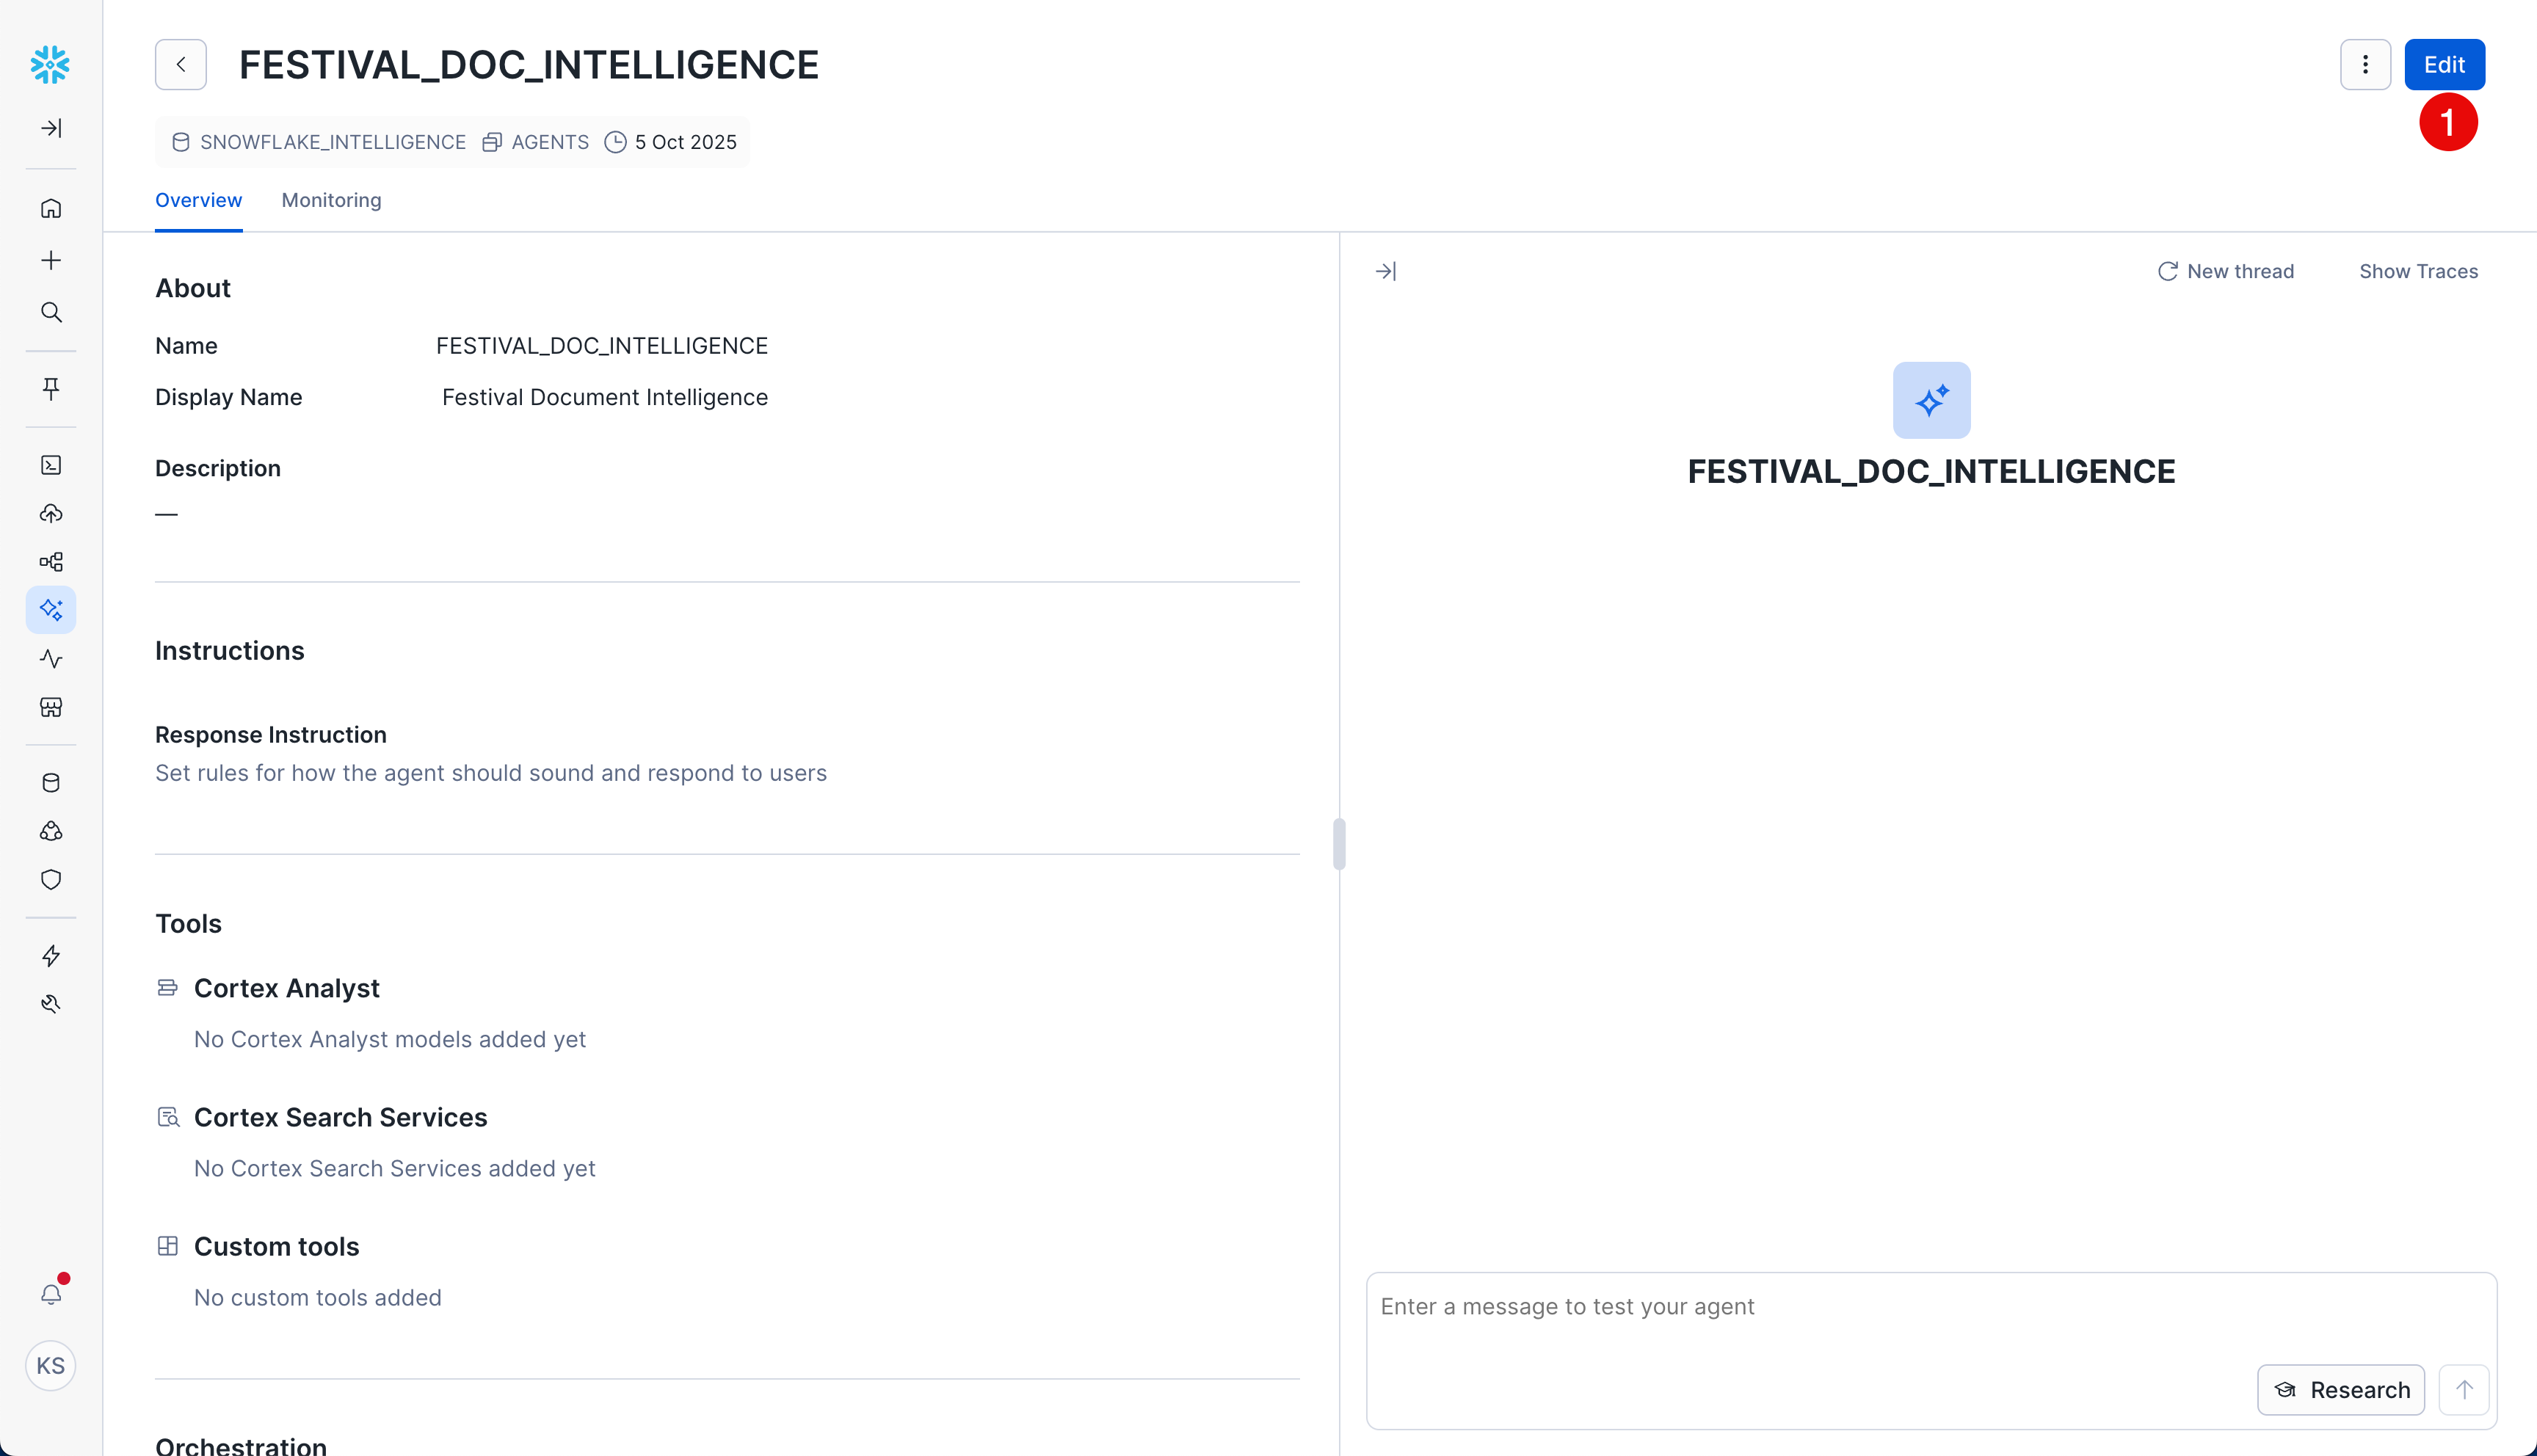Open the Marketplace storefront icon
The width and height of the screenshot is (2537, 1456).
(x=51, y=708)
